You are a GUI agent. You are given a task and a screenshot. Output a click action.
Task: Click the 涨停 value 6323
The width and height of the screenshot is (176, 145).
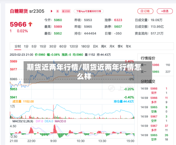118,20
